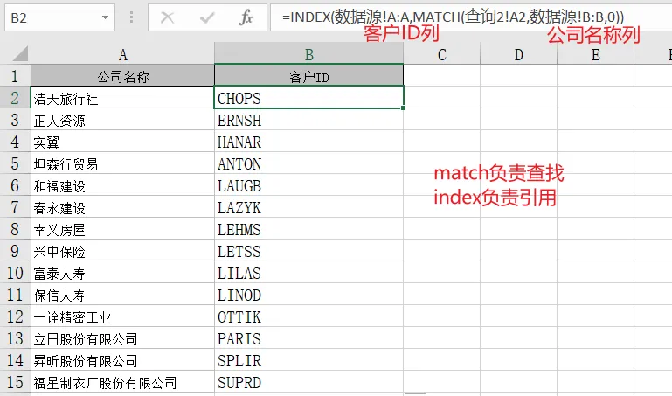Select the cell with value PARIS

308,339
